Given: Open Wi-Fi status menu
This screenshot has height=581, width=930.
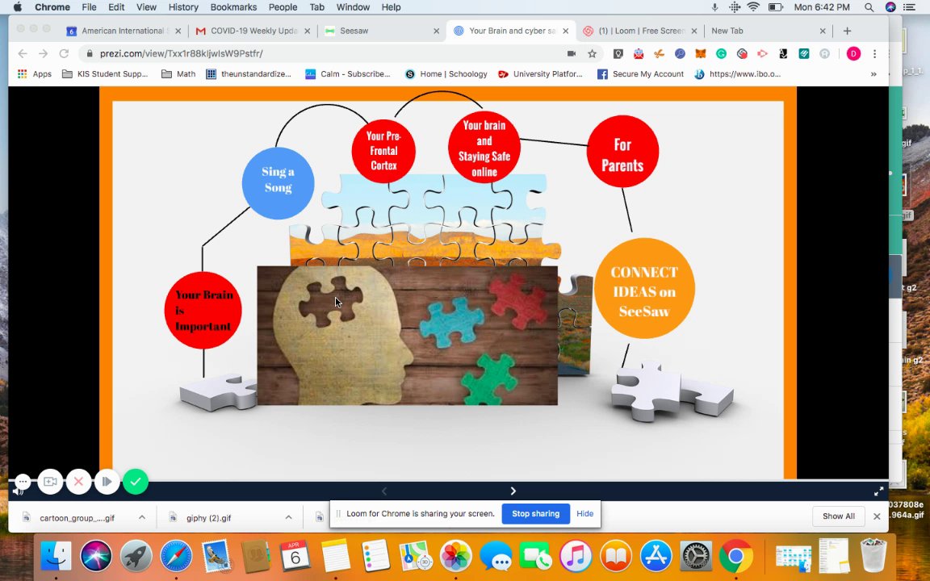Looking at the screenshot, I should [753, 7].
